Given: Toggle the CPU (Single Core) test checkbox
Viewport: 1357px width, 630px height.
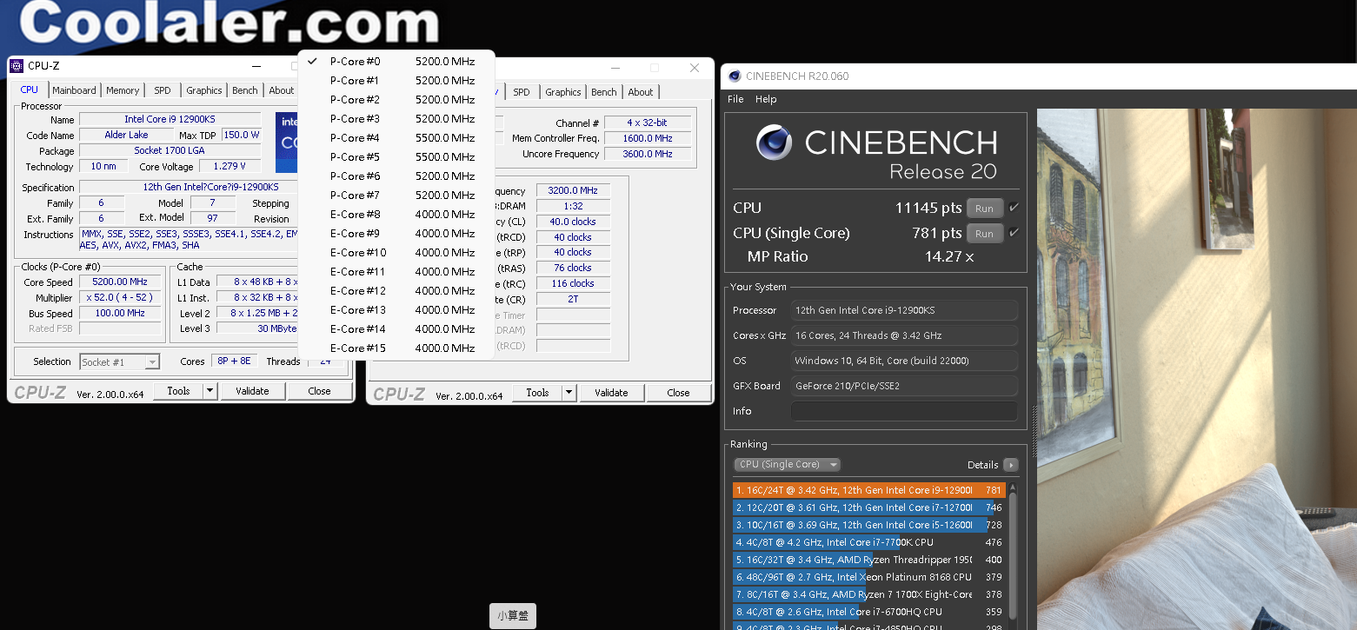Looking at the screenshot, I should (1014, 233).
